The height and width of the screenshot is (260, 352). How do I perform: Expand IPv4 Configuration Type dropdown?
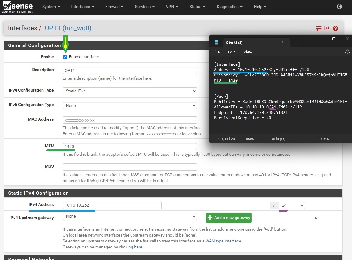130,91
